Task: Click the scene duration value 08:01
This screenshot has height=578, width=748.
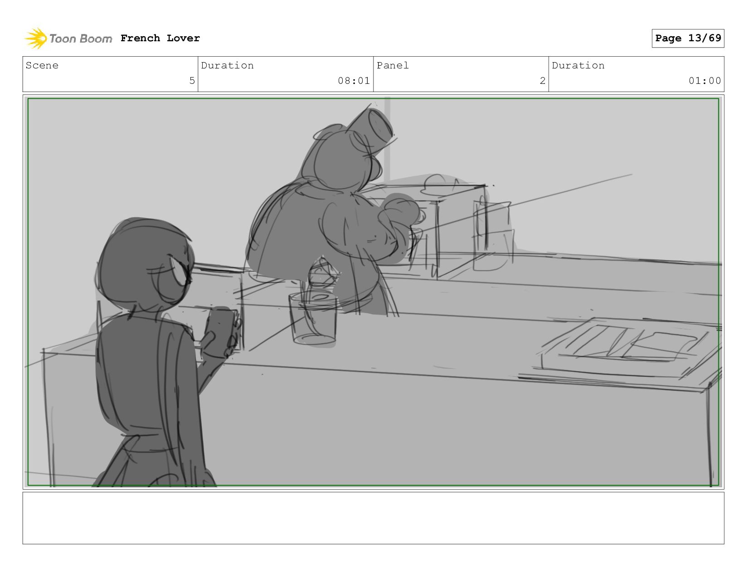Action: [354, 81]
